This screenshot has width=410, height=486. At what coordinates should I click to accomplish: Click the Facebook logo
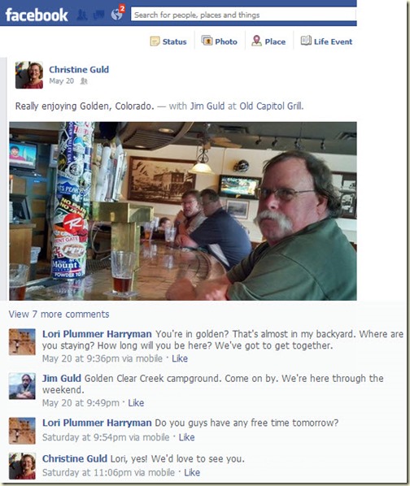tap(37, 15)
